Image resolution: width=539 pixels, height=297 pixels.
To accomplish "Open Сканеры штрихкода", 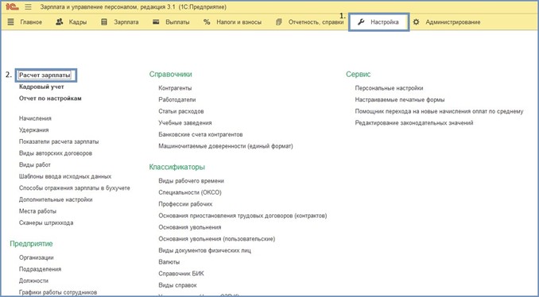I will click(46, 223).
